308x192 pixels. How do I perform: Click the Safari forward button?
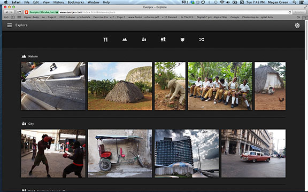[12, 12]
